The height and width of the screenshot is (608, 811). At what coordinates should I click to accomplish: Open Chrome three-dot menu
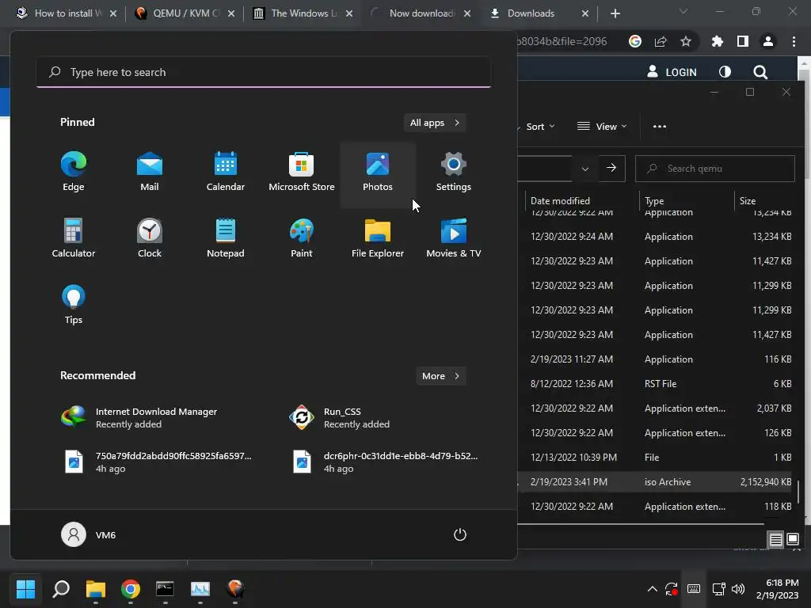pos(794,41)
